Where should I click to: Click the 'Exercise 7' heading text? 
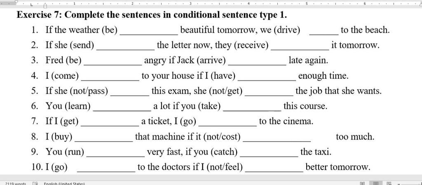pos(38,14)
